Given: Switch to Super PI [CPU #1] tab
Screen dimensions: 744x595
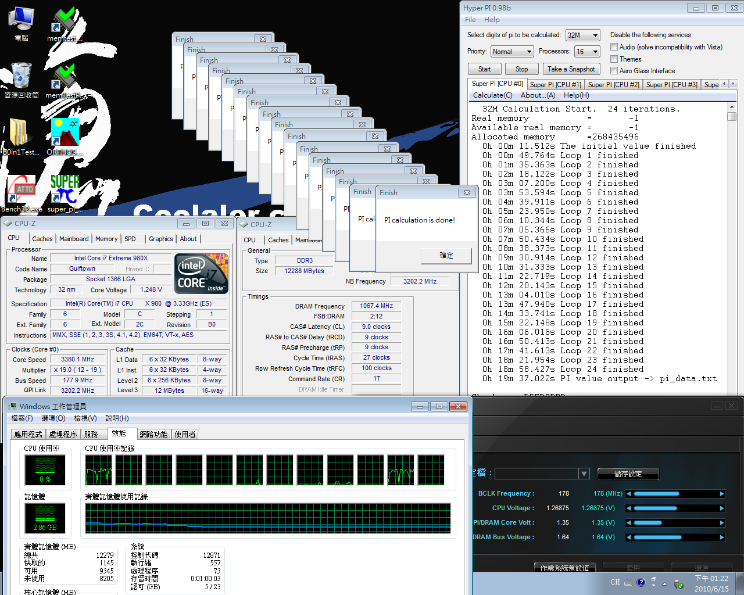Looking at the screenshot, I should pos(555,85).
